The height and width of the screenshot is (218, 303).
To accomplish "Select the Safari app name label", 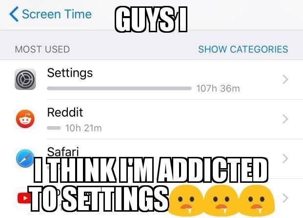I will point(63,152).
